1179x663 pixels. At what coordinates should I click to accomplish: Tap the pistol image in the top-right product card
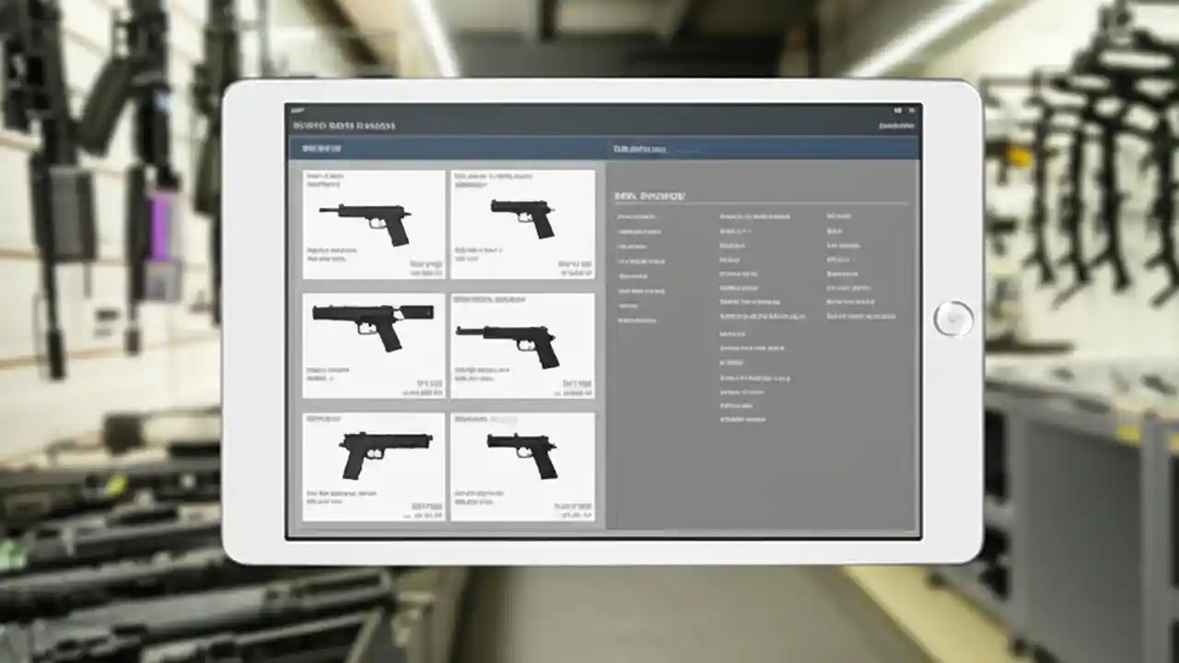(x=522, y=218)
